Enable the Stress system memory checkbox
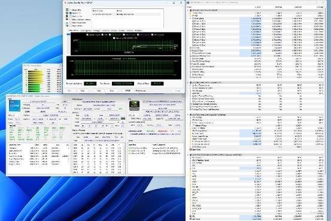Screen dimensions: 331x221 click(71, 19)
